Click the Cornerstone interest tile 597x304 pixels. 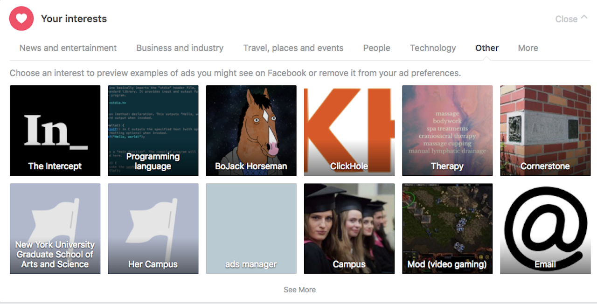pyautogui.click(x=545, y=131)
